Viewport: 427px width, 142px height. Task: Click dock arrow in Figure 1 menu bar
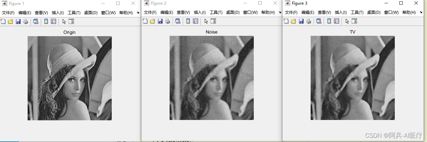point(138,13)
